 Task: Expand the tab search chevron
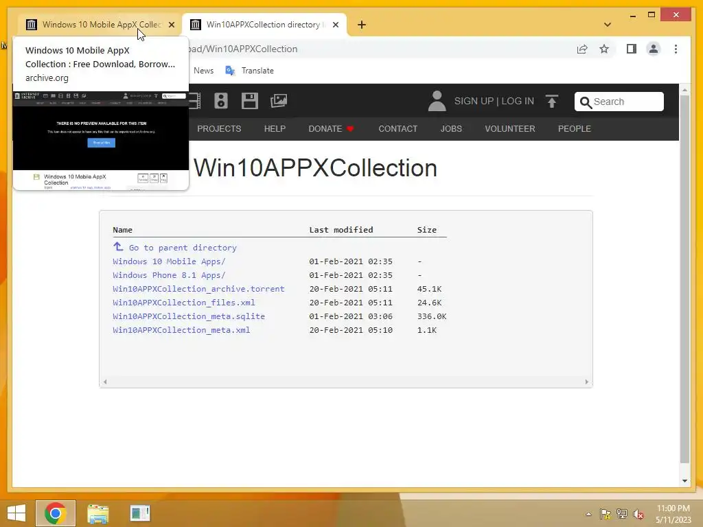[x=608, y=25]
